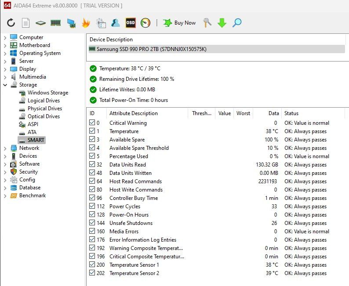This screenshot has height=286, width=349.
Task: Open ASPI page in tree
Action: click(x=33, y=124)
